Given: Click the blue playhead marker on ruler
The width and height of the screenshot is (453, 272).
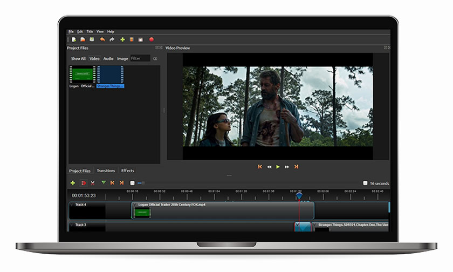Looking at the screenshot, I should point(299,196).
